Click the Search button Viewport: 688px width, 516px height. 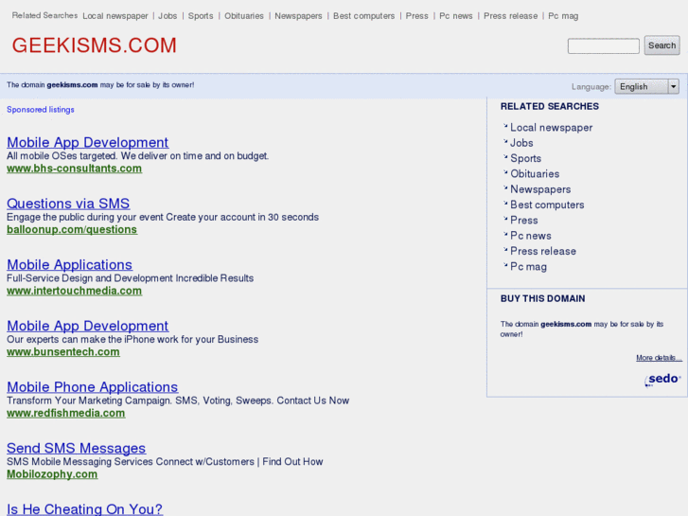(x=662, y=45)
